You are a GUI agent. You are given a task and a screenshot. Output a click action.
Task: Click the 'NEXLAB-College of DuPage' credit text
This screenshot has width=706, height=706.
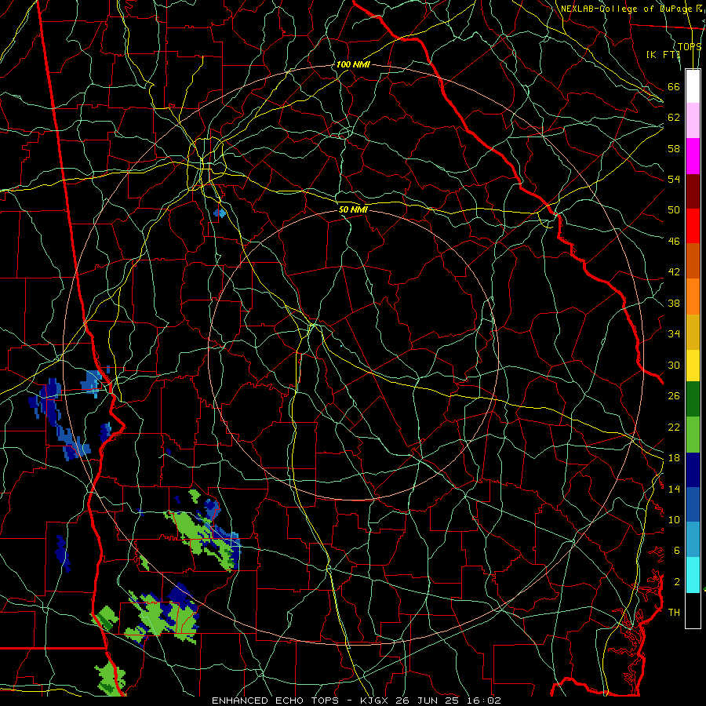[x=627, y=9]
